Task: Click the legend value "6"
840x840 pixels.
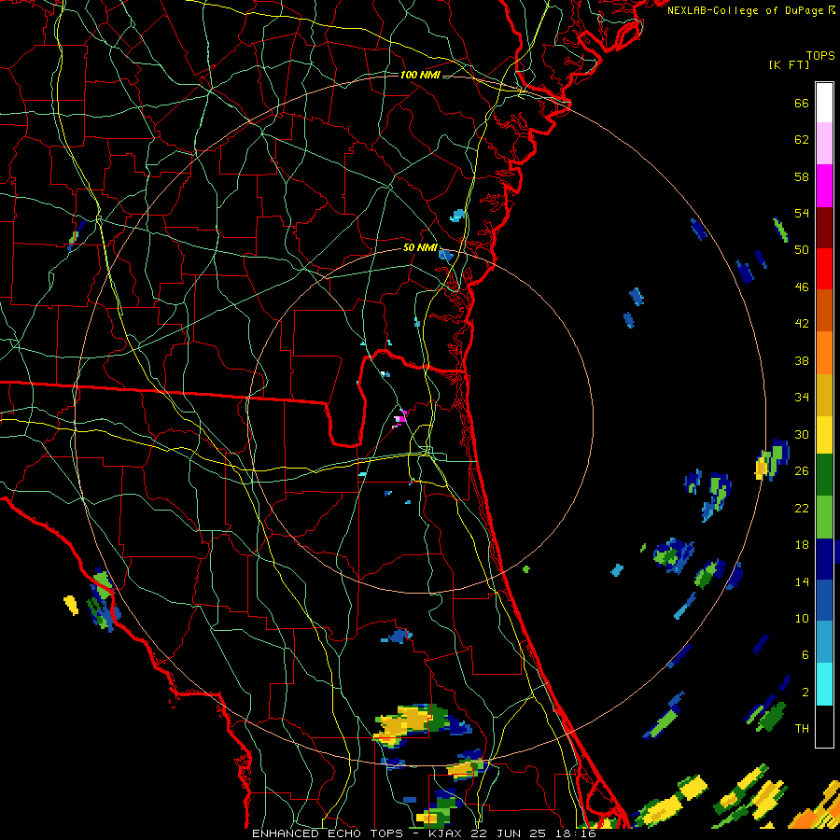Action: [805, 655]
